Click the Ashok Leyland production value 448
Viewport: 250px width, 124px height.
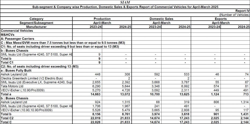[x=97, y=74]
